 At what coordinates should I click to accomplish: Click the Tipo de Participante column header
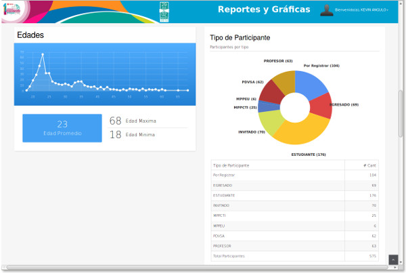(231, 165)
